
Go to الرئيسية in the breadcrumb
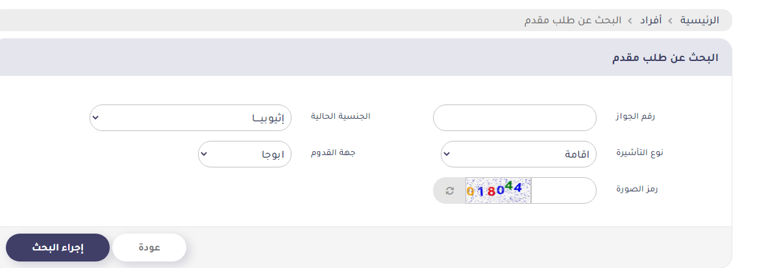click(699, 20)
